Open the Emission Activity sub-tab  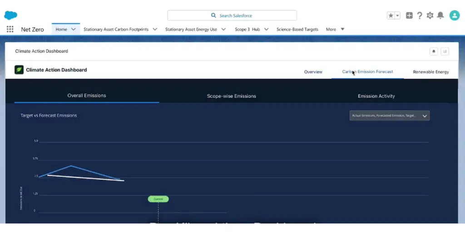click(x=376, y=96)
